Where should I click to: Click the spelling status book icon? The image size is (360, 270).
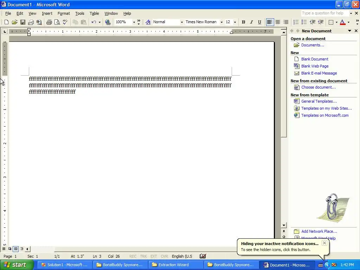[203, 256]
